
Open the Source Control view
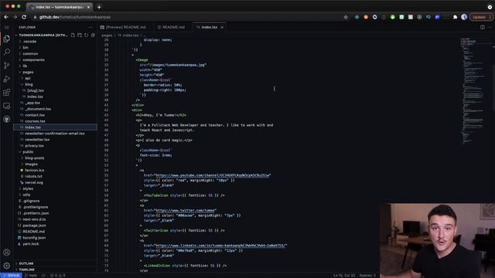click(x=7, y=65)
